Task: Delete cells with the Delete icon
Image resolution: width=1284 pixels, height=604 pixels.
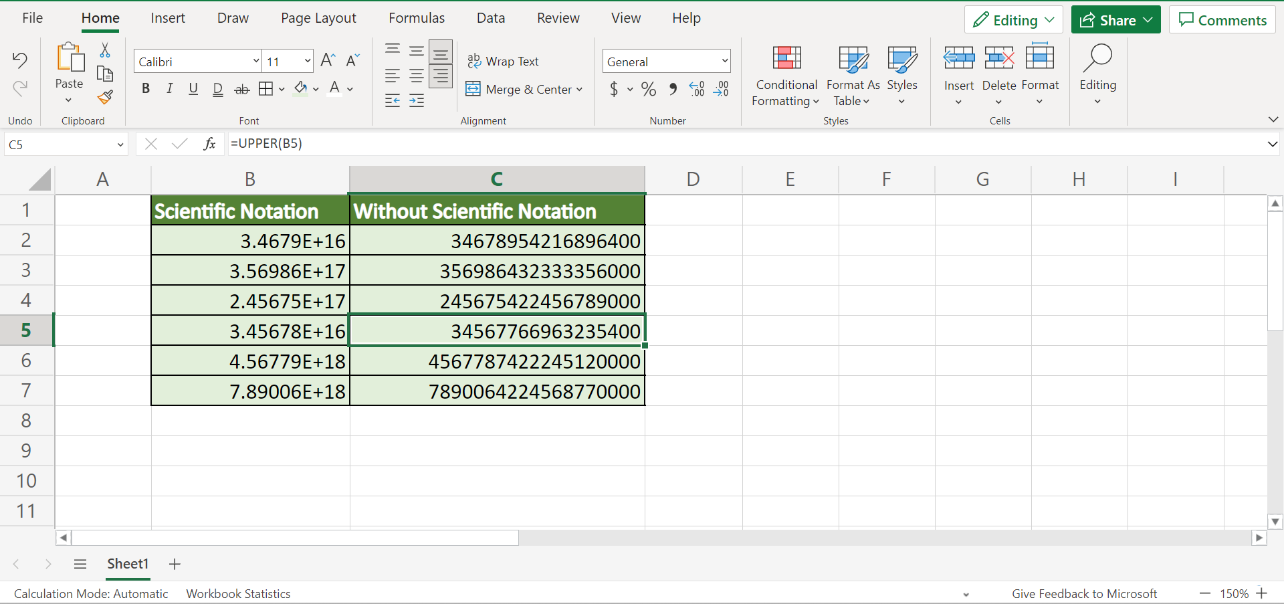Action: [x=998, y=67]
